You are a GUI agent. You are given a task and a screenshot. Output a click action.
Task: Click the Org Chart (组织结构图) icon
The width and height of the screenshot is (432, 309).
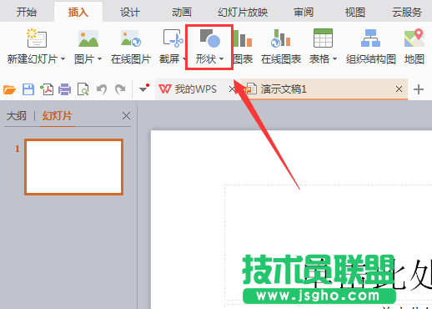(370, 38)
